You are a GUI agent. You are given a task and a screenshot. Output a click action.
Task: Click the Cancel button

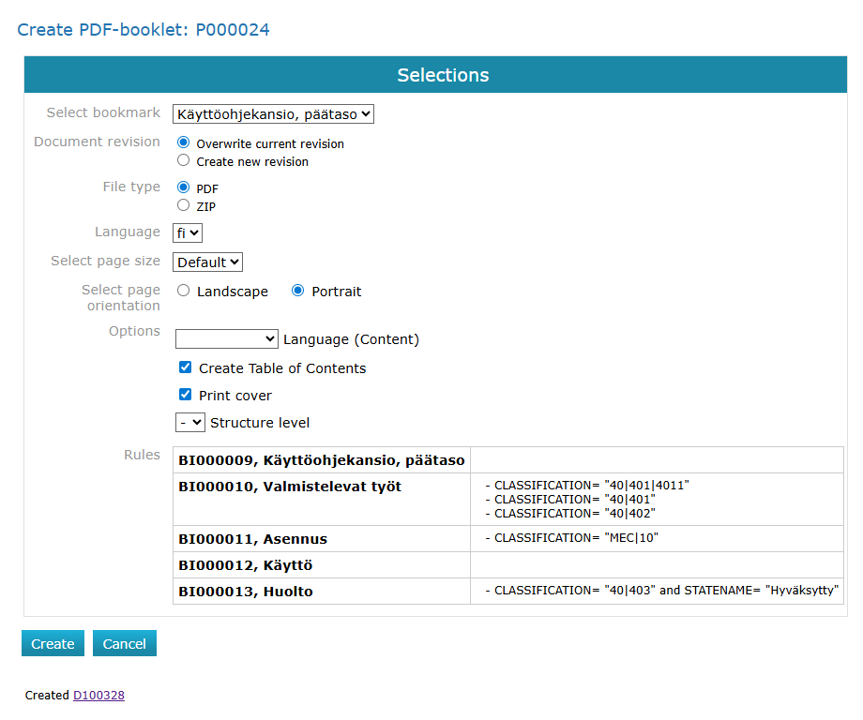124,643
